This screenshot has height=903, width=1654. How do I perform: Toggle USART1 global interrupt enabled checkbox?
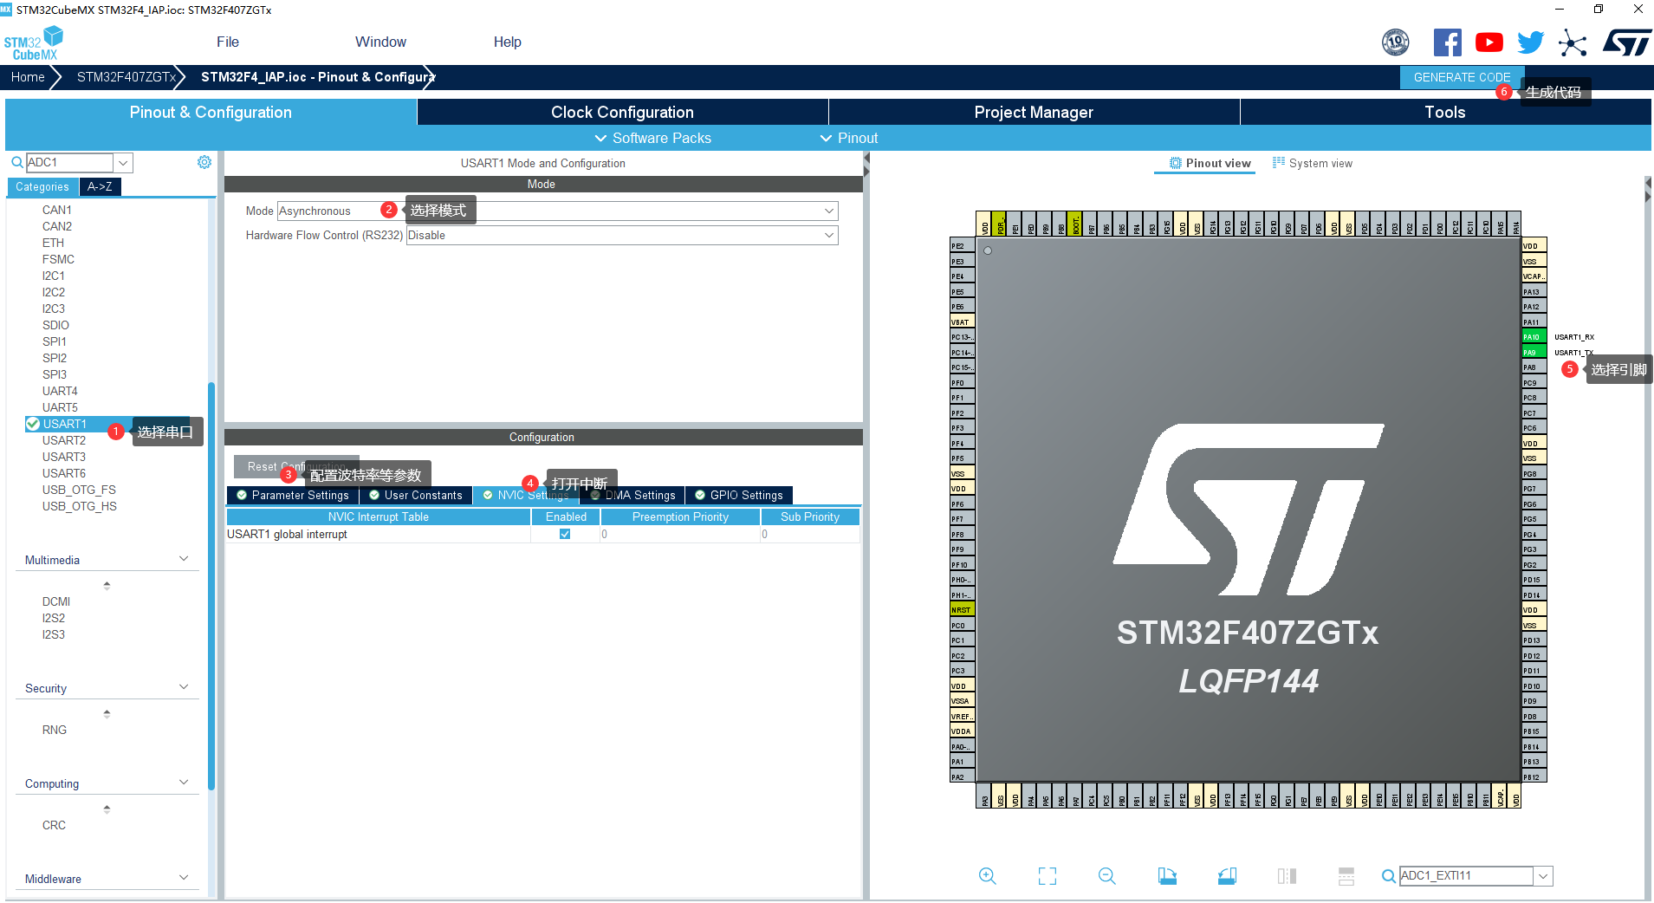[x=565, y=535]
